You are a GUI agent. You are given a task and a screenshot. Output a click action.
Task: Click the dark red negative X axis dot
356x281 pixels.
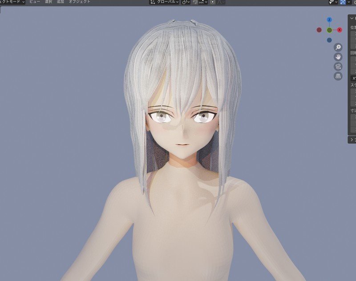(x=319, y=30)
